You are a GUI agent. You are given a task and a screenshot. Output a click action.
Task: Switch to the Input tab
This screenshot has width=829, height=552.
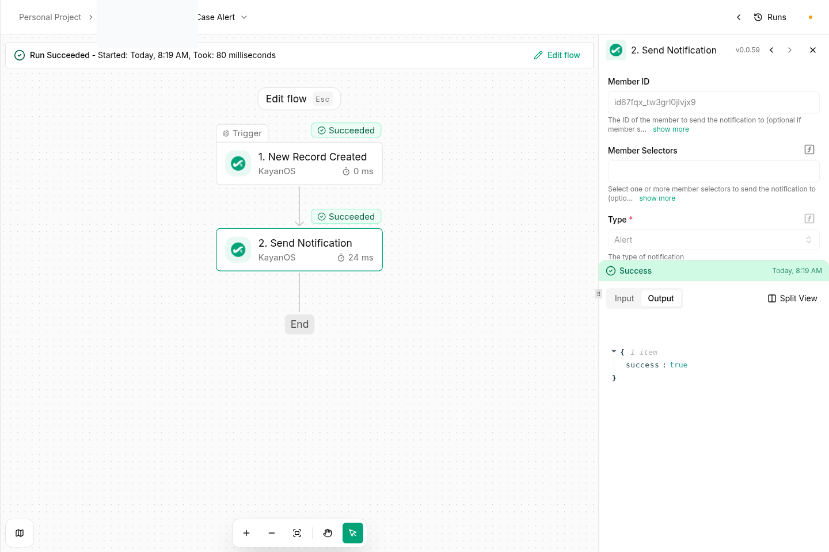pyautogui.click(x=624, y=298)
